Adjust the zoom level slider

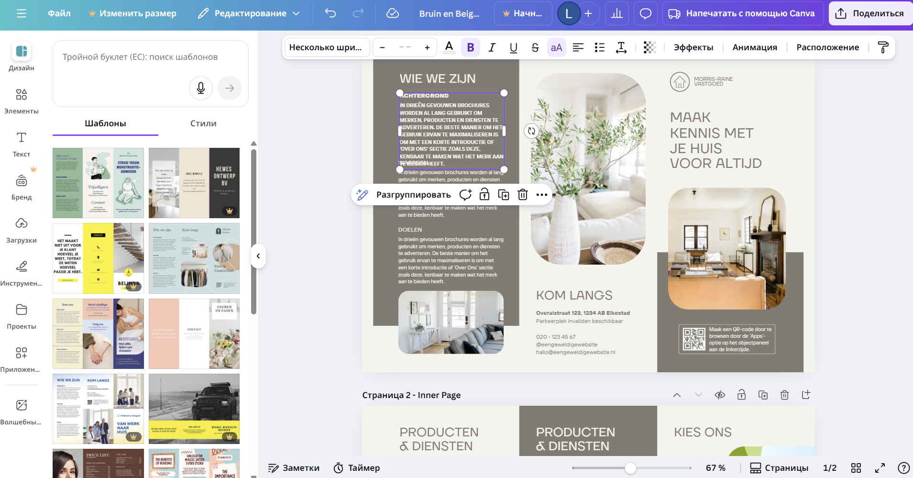630,468
